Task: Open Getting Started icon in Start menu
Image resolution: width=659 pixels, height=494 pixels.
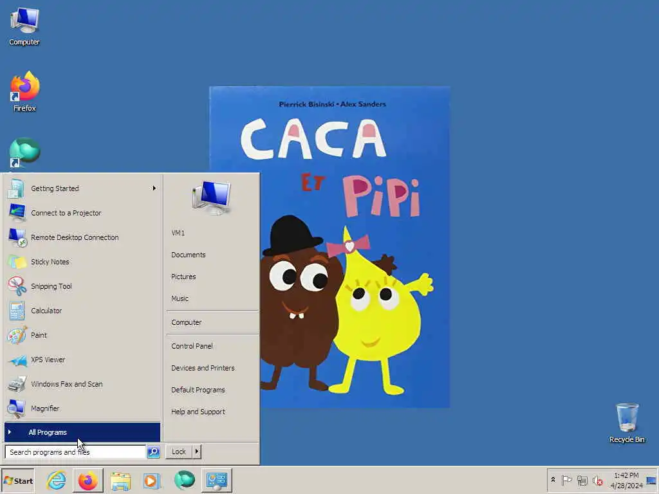Action: (x=16, y=188)
